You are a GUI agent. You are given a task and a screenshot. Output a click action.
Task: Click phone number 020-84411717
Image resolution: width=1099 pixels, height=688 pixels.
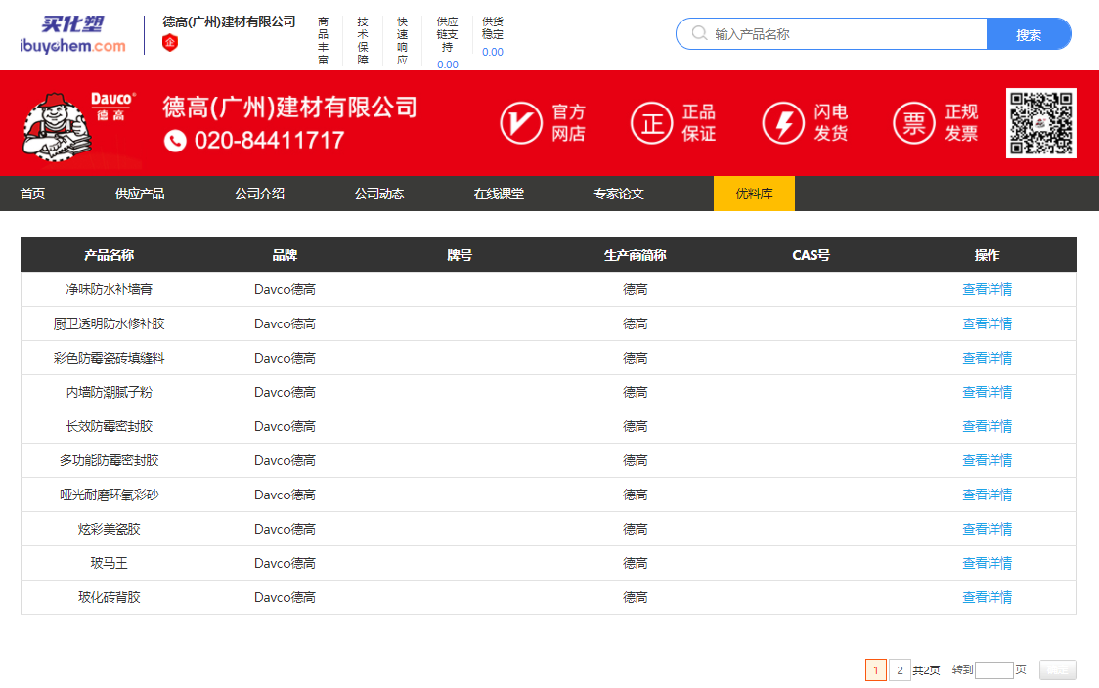(269, 141)
